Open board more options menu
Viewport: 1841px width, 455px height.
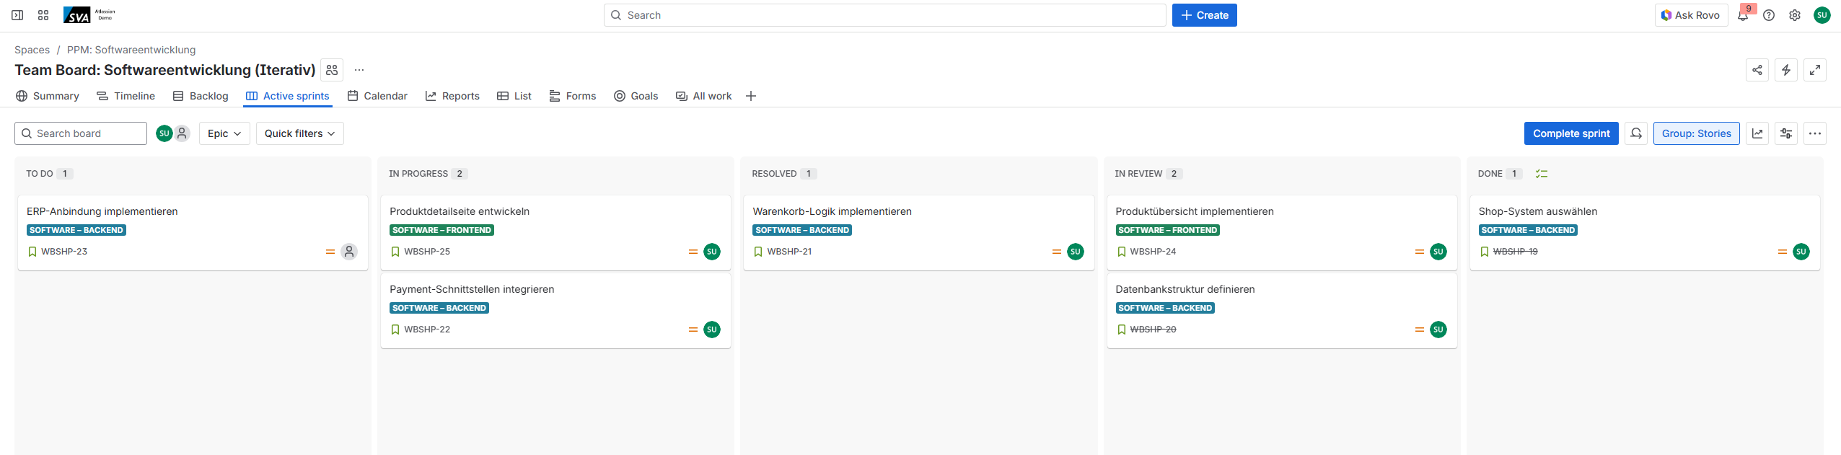click(1815, 133)
